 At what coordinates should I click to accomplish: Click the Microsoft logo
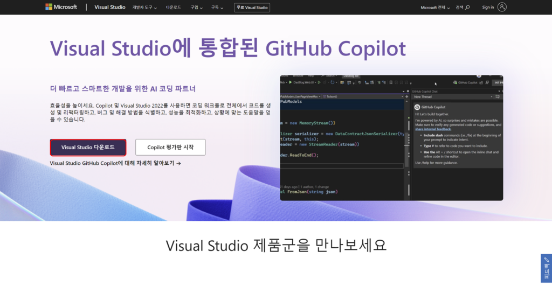pyautogui.click(x=61, y=7)
